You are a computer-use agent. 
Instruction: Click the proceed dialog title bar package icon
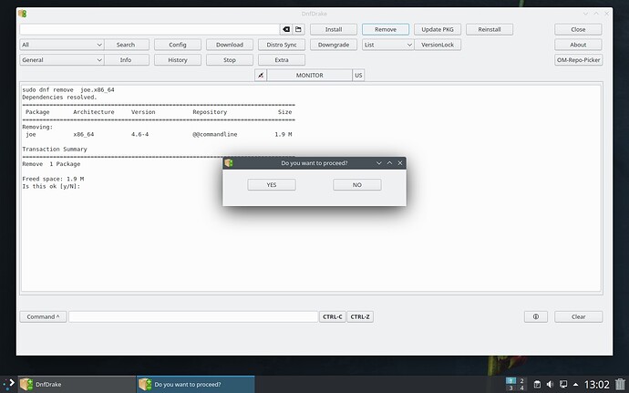click(229, 163)
